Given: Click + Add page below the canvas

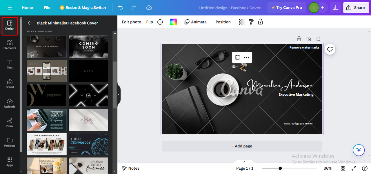Looking at the screenshot, I should pos(242,146).
